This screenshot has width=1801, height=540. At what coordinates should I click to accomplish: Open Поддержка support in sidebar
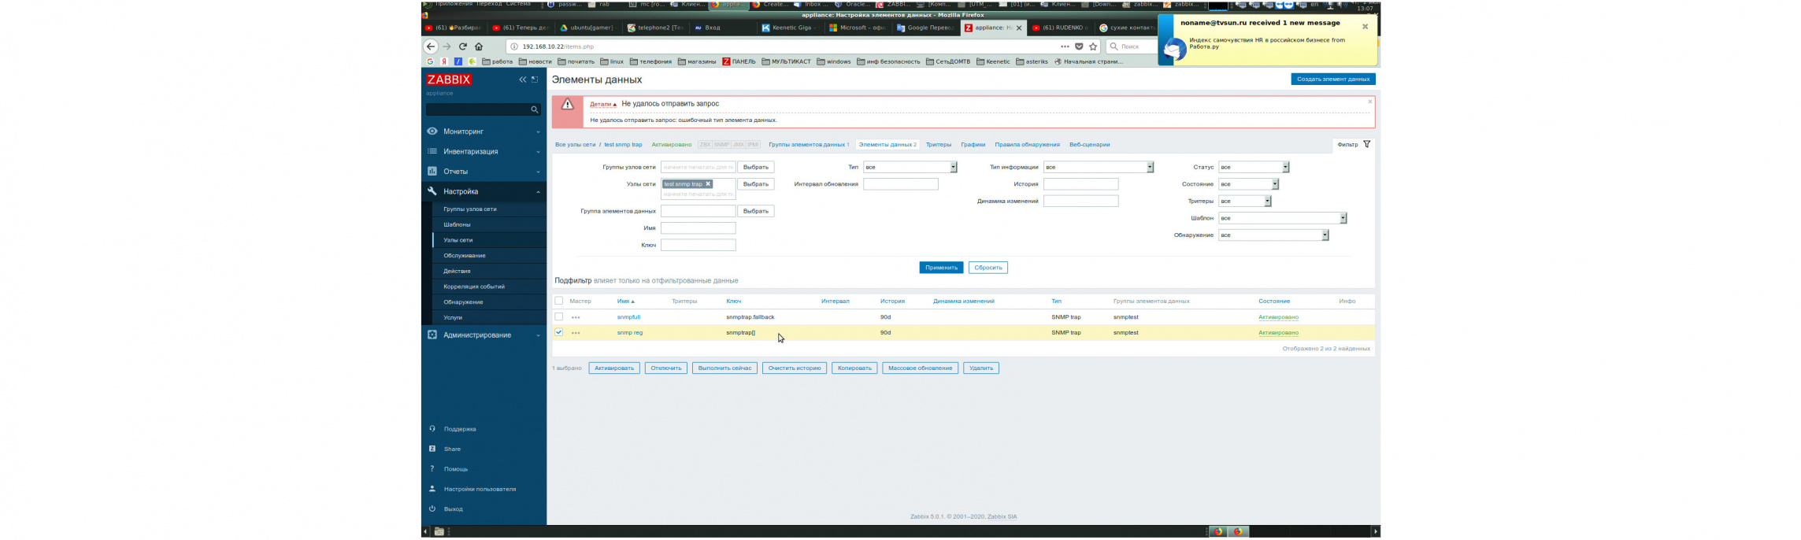pyautogui.click(x=460, y=429)
